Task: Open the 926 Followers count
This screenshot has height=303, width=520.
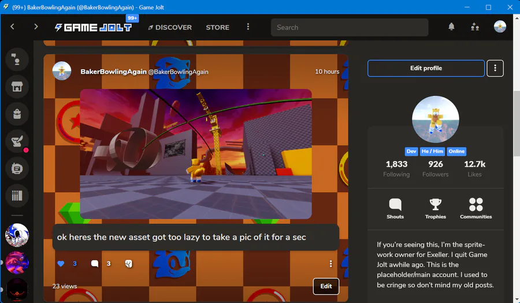Action: pos(436,169)
